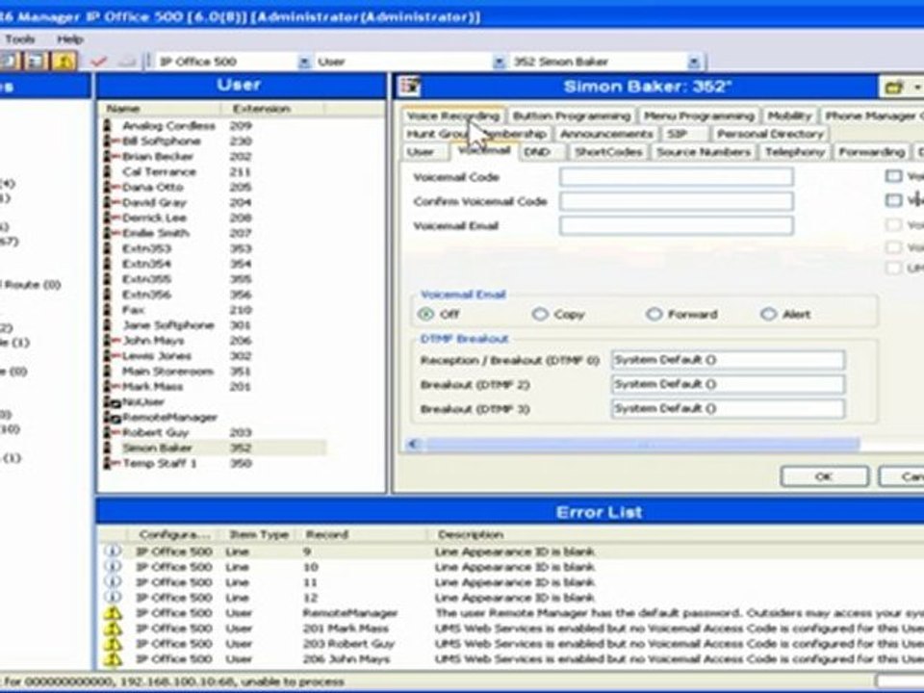Image resolution: width=924 pixels, height=693 pixels.
Task: Click the group icon beside NoUser entry
Action: tap(112, 402)
